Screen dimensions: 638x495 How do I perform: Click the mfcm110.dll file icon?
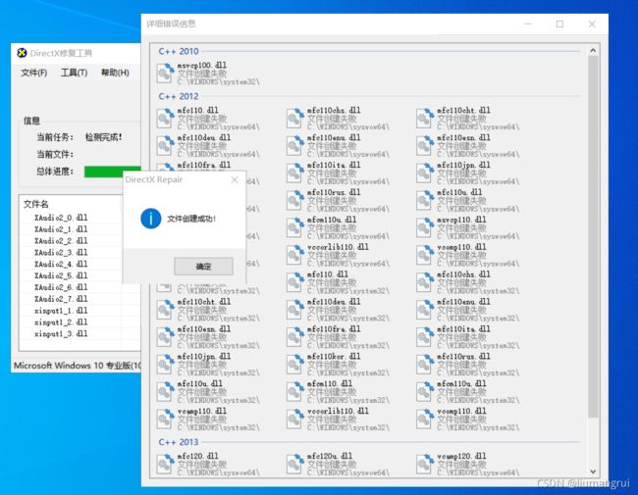(295, 391)
